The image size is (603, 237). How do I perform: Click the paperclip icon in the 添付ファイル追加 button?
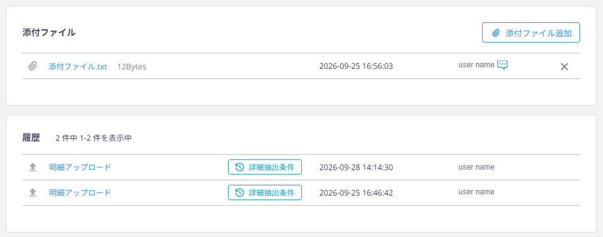(496, 33)
